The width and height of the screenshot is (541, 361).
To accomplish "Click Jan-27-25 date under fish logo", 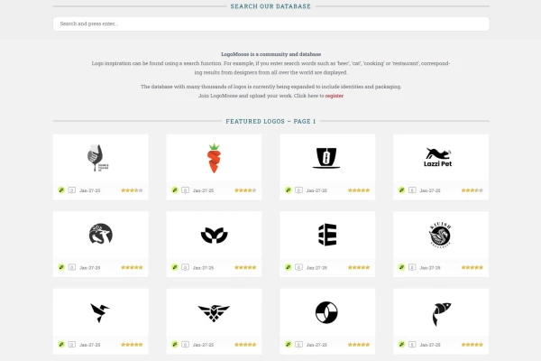I will 430,345.
